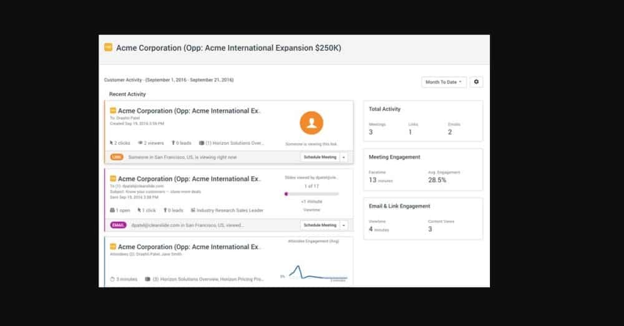Click the viewers eye icon in the link card
The image size is (624, 326).
140,143
